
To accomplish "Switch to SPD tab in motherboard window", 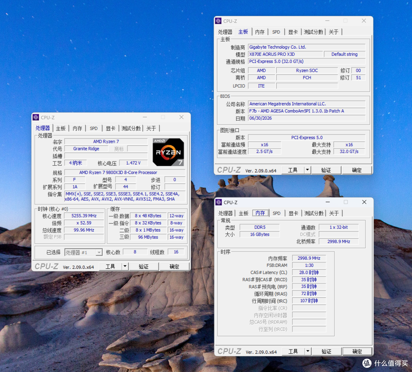I will pyautogui.click(x=276, y=32).
